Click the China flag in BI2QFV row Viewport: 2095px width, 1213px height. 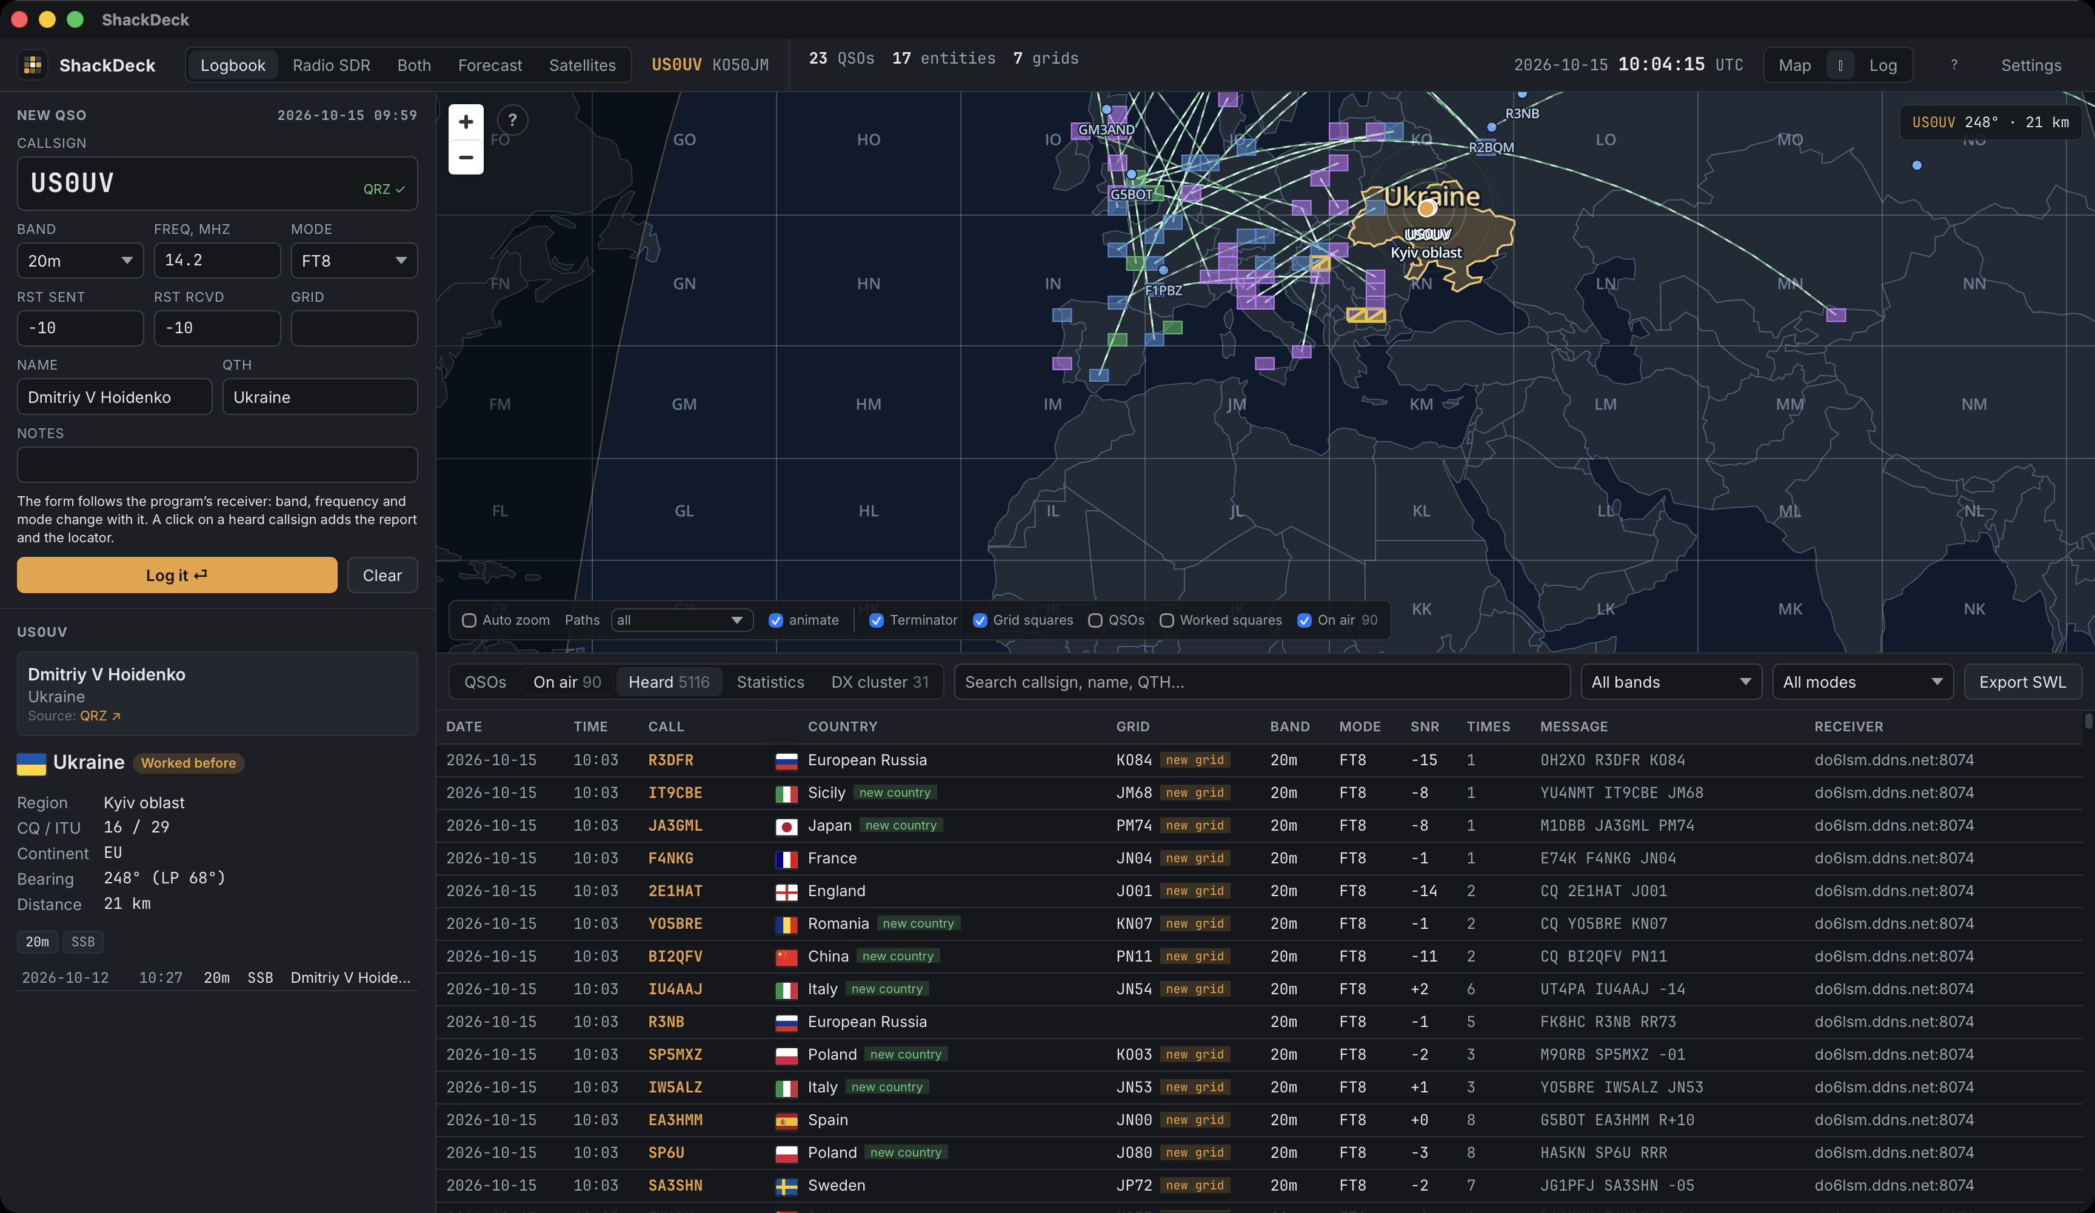(786, 957)
